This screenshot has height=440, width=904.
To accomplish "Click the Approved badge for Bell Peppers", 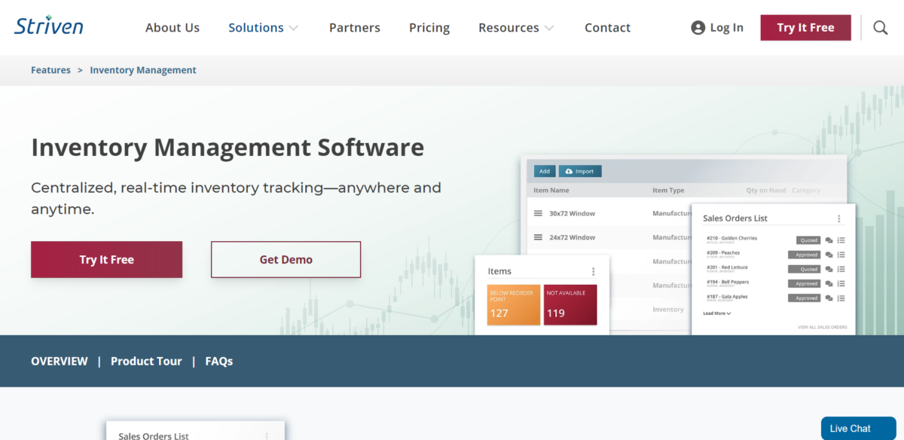I will tap(805, 284).
